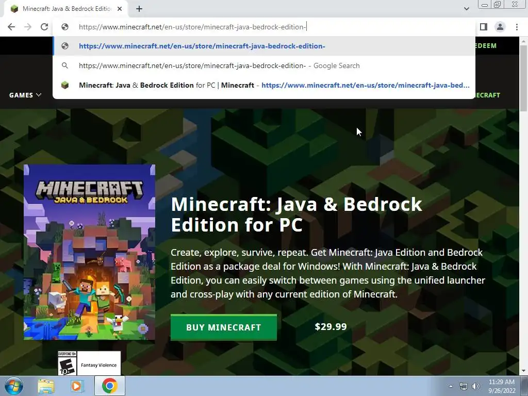Click the vertical scrollbar thumb

point(523,78)
